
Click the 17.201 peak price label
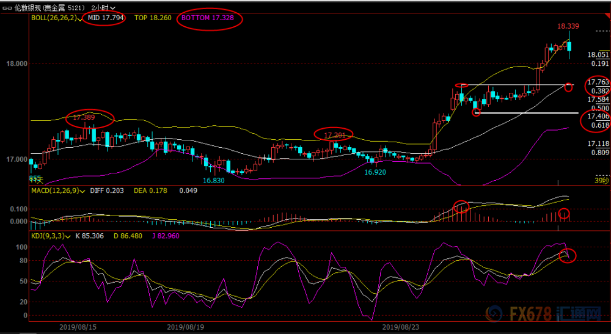[x=335, y=135]
